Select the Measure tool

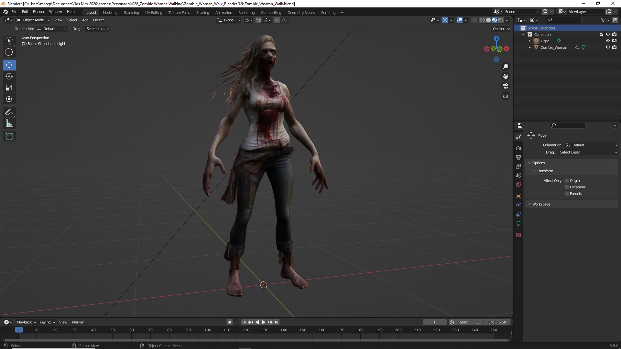coord(9,123)
